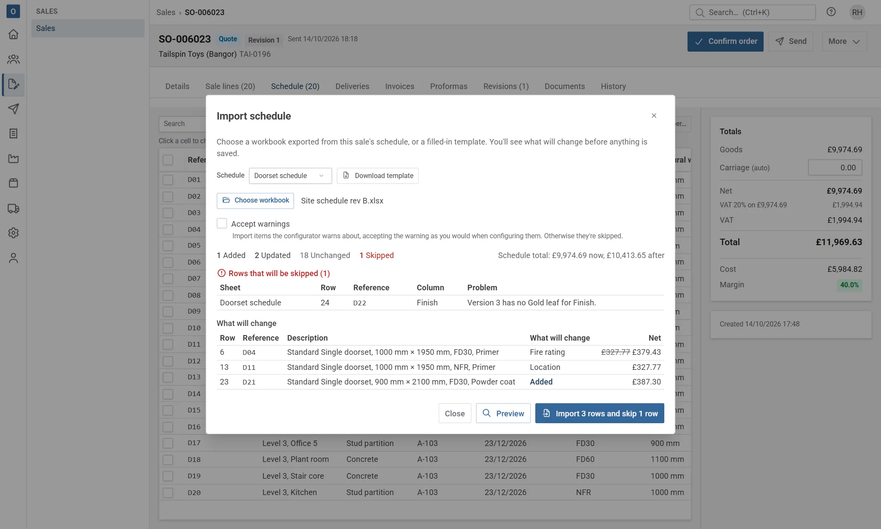
Task: Click the schedule table Search field
Action: (182, 124)
